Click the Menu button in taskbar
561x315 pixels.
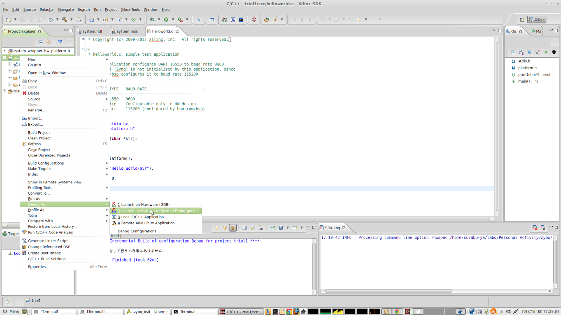click(11, 311)
